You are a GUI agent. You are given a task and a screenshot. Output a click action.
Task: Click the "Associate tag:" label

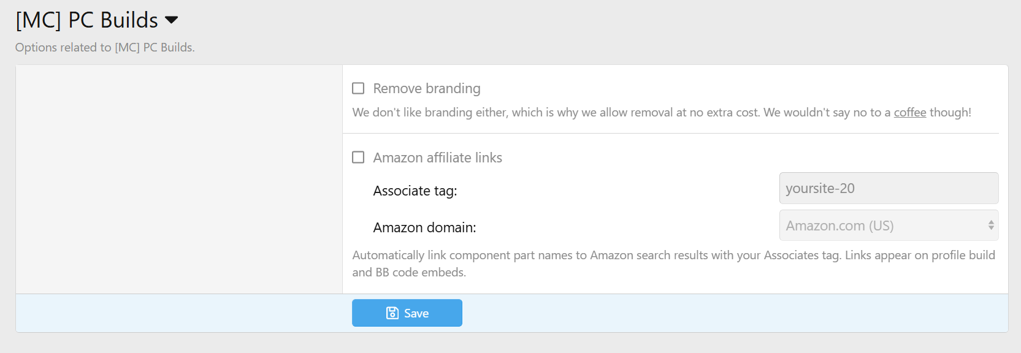tap(415, 191)
